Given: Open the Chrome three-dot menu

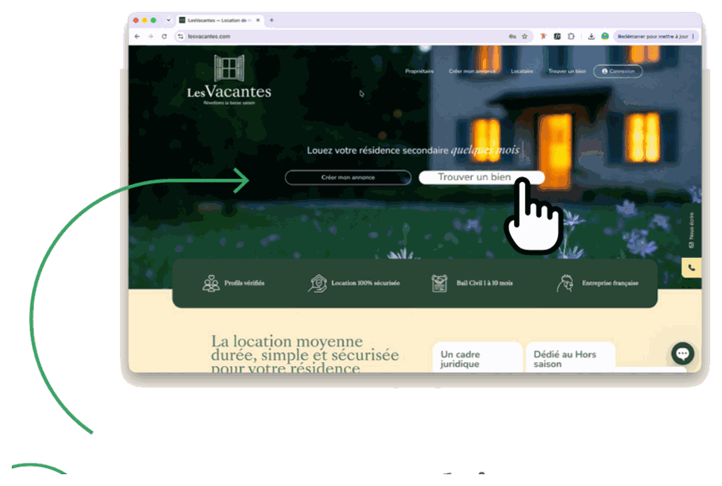Looking at the screenshot, I should [693, 36].
